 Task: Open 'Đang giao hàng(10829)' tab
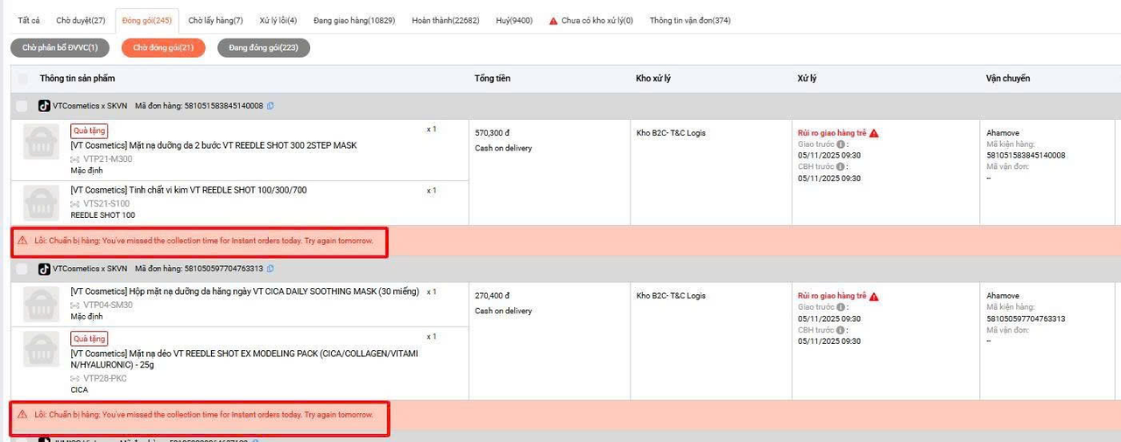[354, 20]
